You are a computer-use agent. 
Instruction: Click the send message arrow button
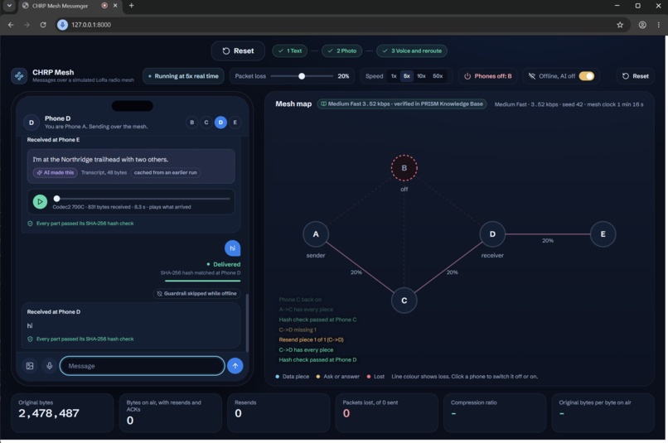click(x=235, y=366)
